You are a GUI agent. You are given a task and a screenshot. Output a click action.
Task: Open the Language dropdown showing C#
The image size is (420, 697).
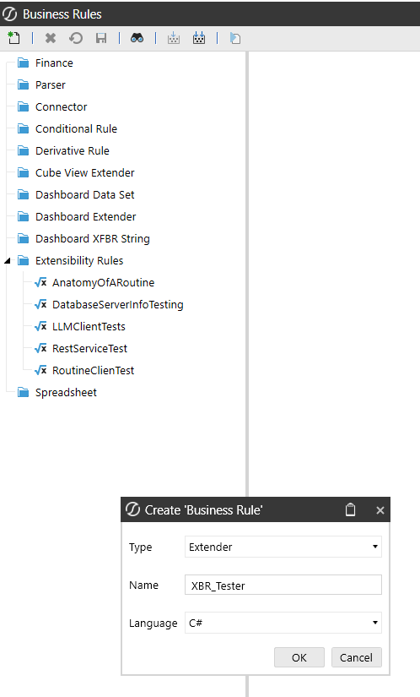coord(283,623)
